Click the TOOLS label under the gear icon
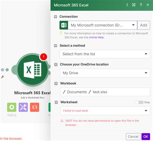This screenshot has width=153, height=141. coord(12,115)
